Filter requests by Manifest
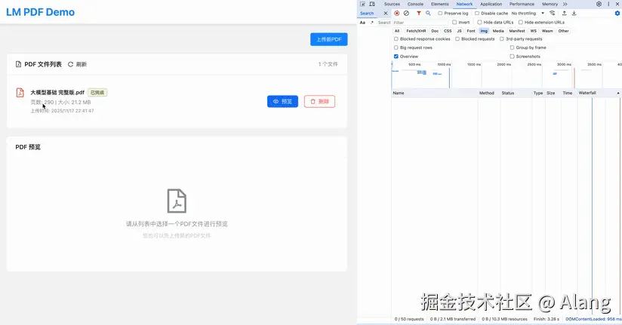This screenshot has height=325, width=622. 517,31
